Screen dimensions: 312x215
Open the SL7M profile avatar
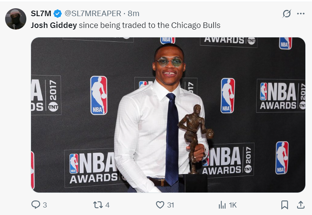tap(15, 19)
